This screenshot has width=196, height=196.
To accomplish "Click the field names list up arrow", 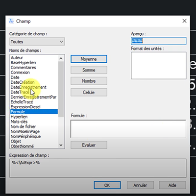I will tap(61, 58).
